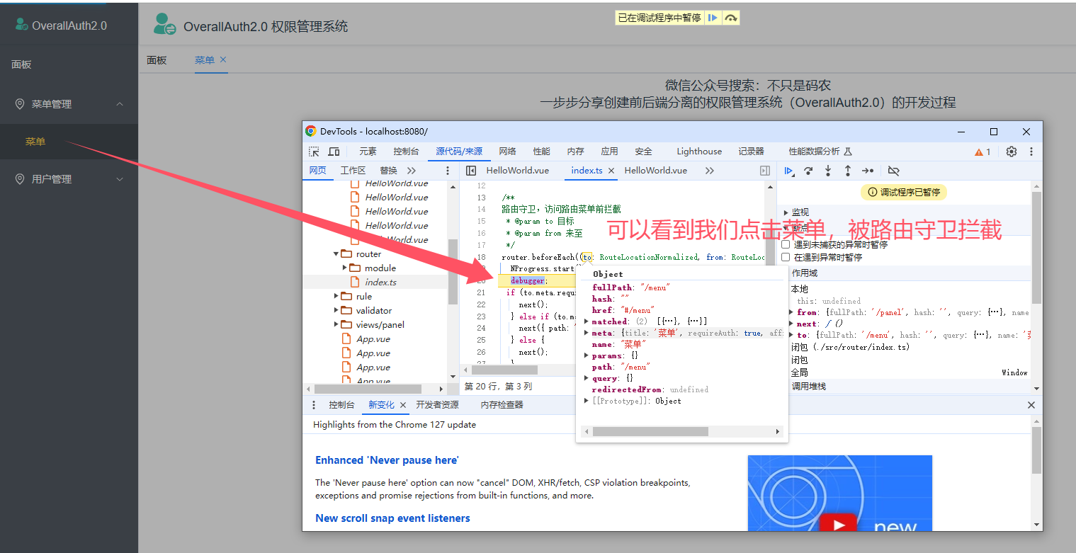The width and height of the screenshot is (1076, 553).
Task: Open DevTools settings gear
Action: click(x=1012, y=152)
